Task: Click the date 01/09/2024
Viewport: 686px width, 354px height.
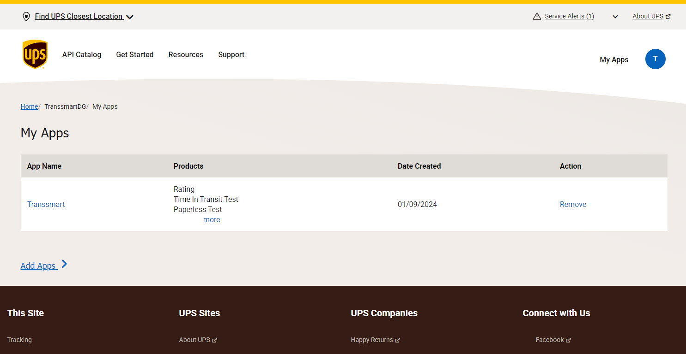Action: [417, 204]
